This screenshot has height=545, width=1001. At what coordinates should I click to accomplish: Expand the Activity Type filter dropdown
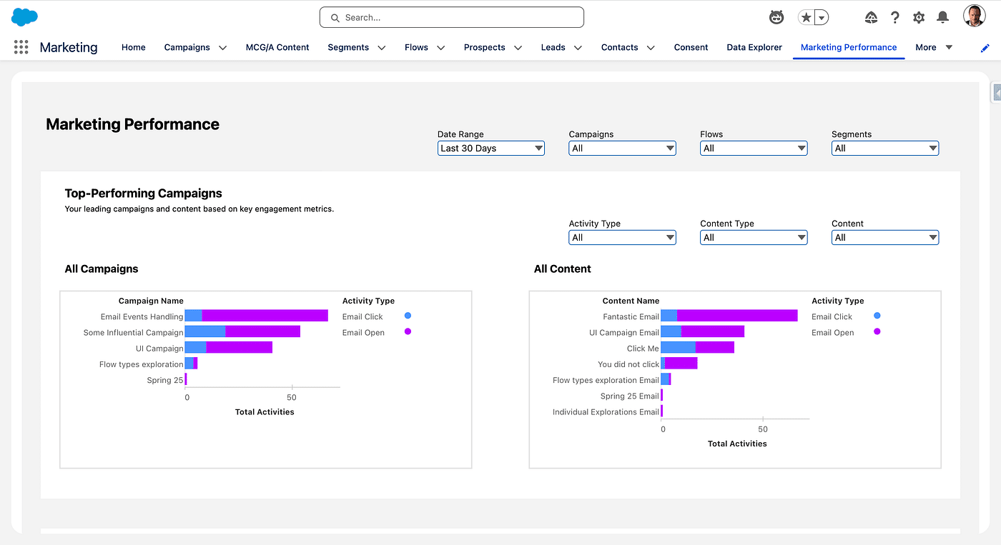pyautogui.click(x=622, y=237)
